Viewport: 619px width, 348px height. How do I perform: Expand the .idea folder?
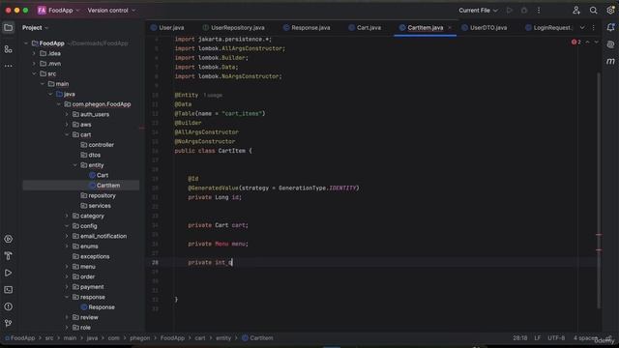34,53
